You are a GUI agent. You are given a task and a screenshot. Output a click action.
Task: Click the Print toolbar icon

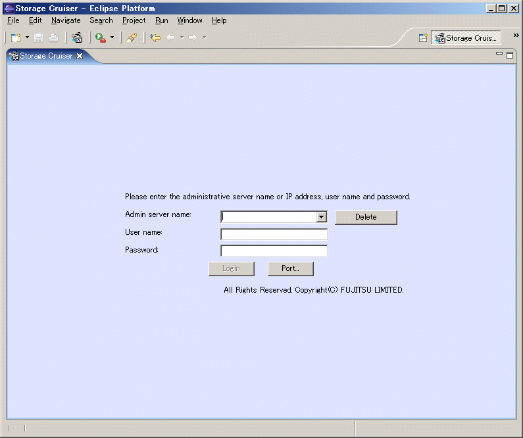coord(54,37)
